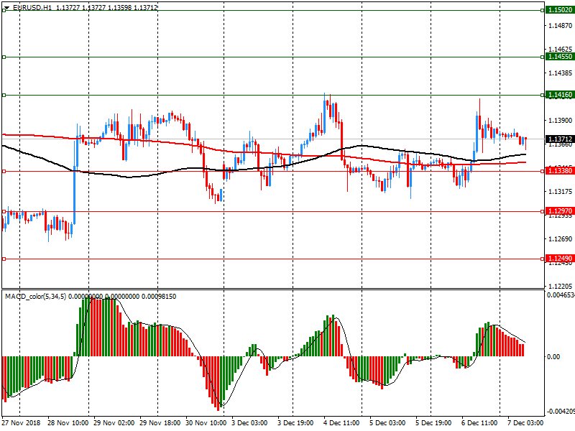Image resolution: width=575 pixels, height=431 pixels.
Task: Click the 1.14385 value on the price axis
Action: (560, 73)
